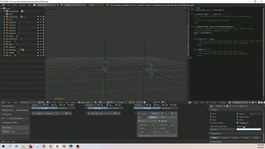Toggle the 3D manipulator widget button
Image resolution: width=265 pixels, height=149 pixels.
[x=108, y=102]
